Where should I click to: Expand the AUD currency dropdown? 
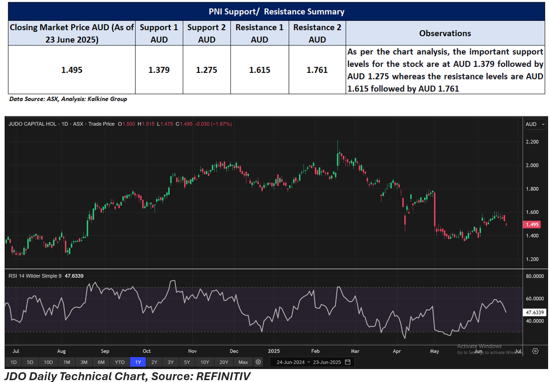tap(535, 124)
